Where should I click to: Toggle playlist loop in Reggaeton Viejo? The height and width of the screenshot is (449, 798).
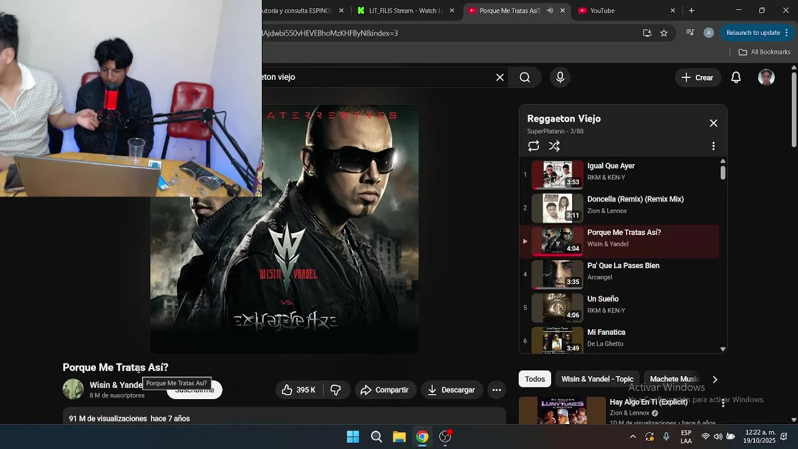point(534,146)
